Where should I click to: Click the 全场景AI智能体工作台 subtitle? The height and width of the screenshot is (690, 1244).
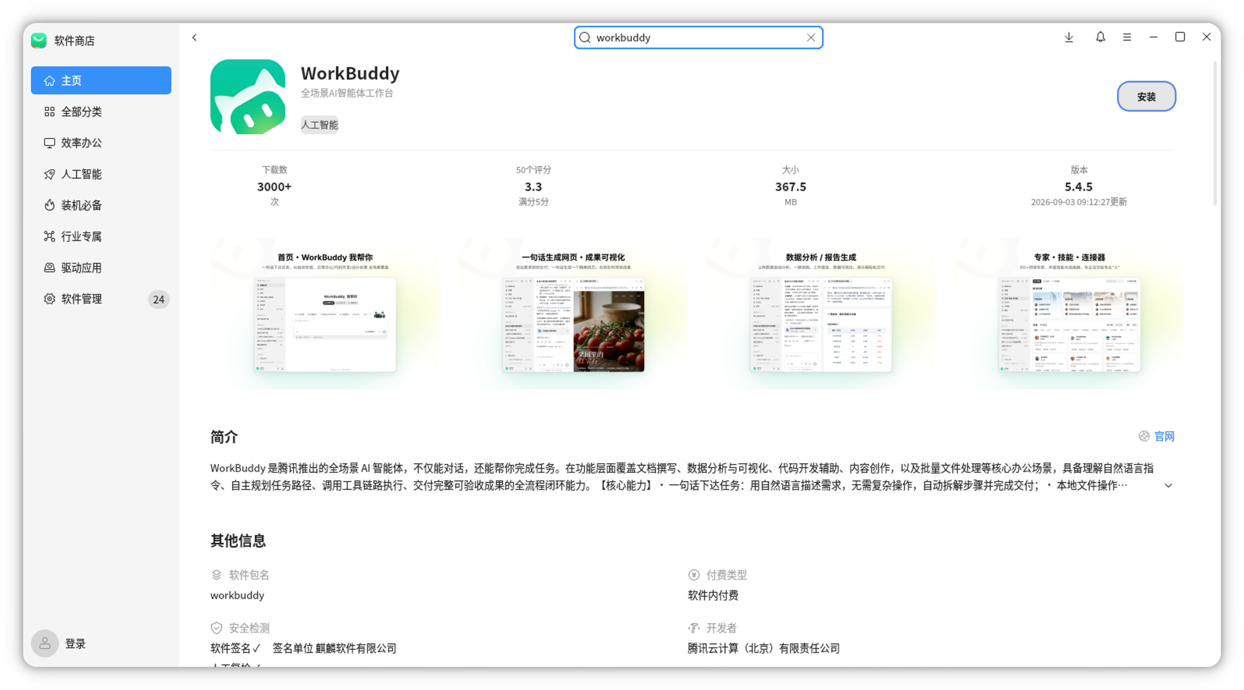tap(347, 93)
